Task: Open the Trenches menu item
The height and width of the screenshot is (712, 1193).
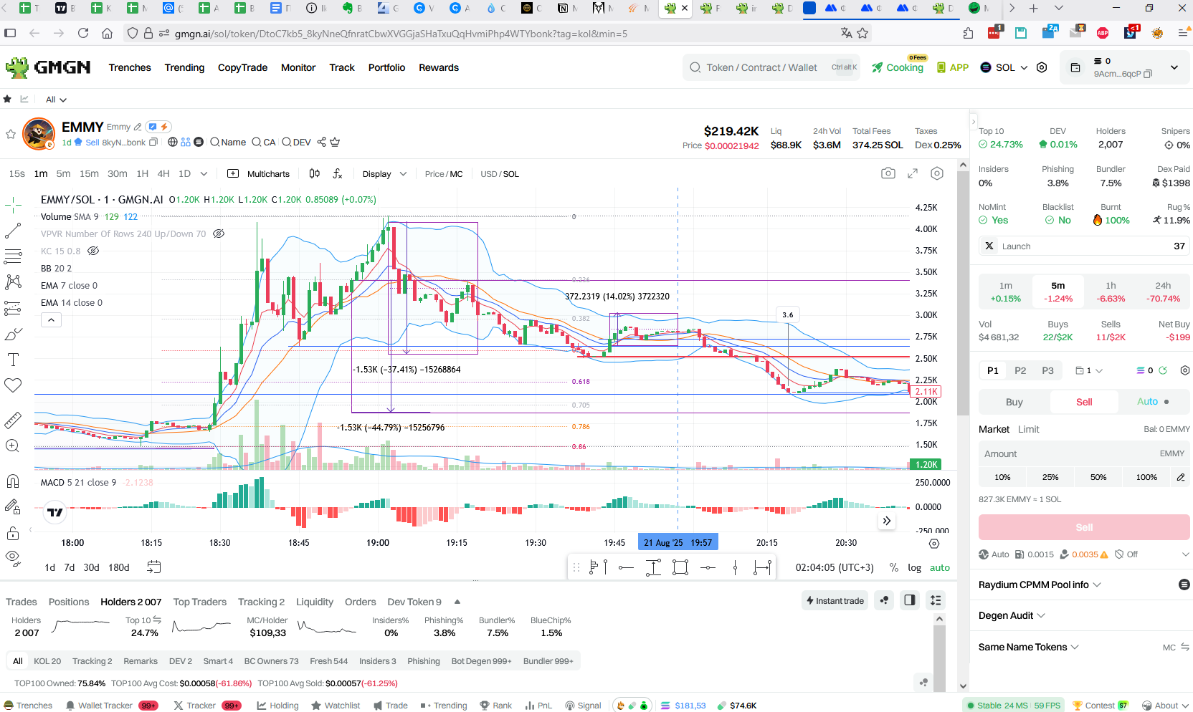Action: point(130,67)
